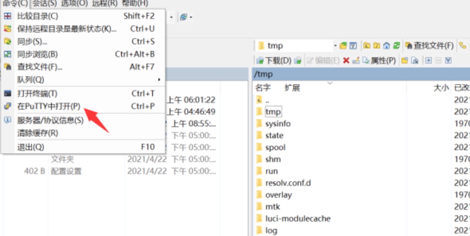
Task: Select the state folder
Action: [x=361, y=135]
